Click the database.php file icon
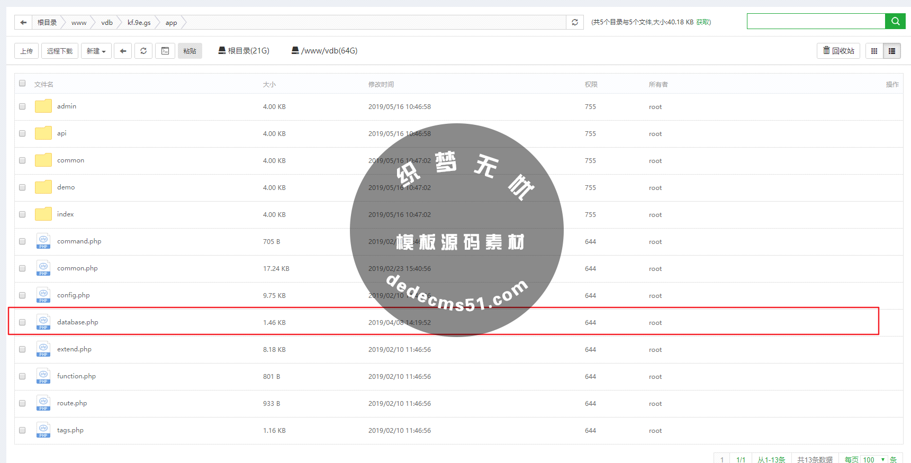 (x=43, y=322)
